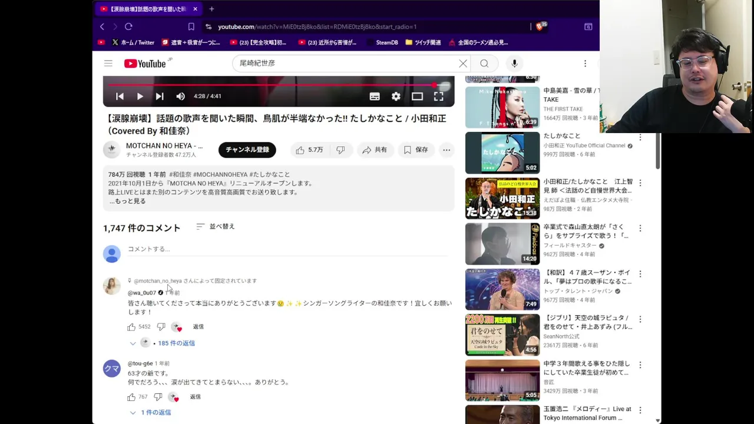Open options for 小田和正 official たしかなこと video
Screen dimensions: 754x424
point(640,137)
